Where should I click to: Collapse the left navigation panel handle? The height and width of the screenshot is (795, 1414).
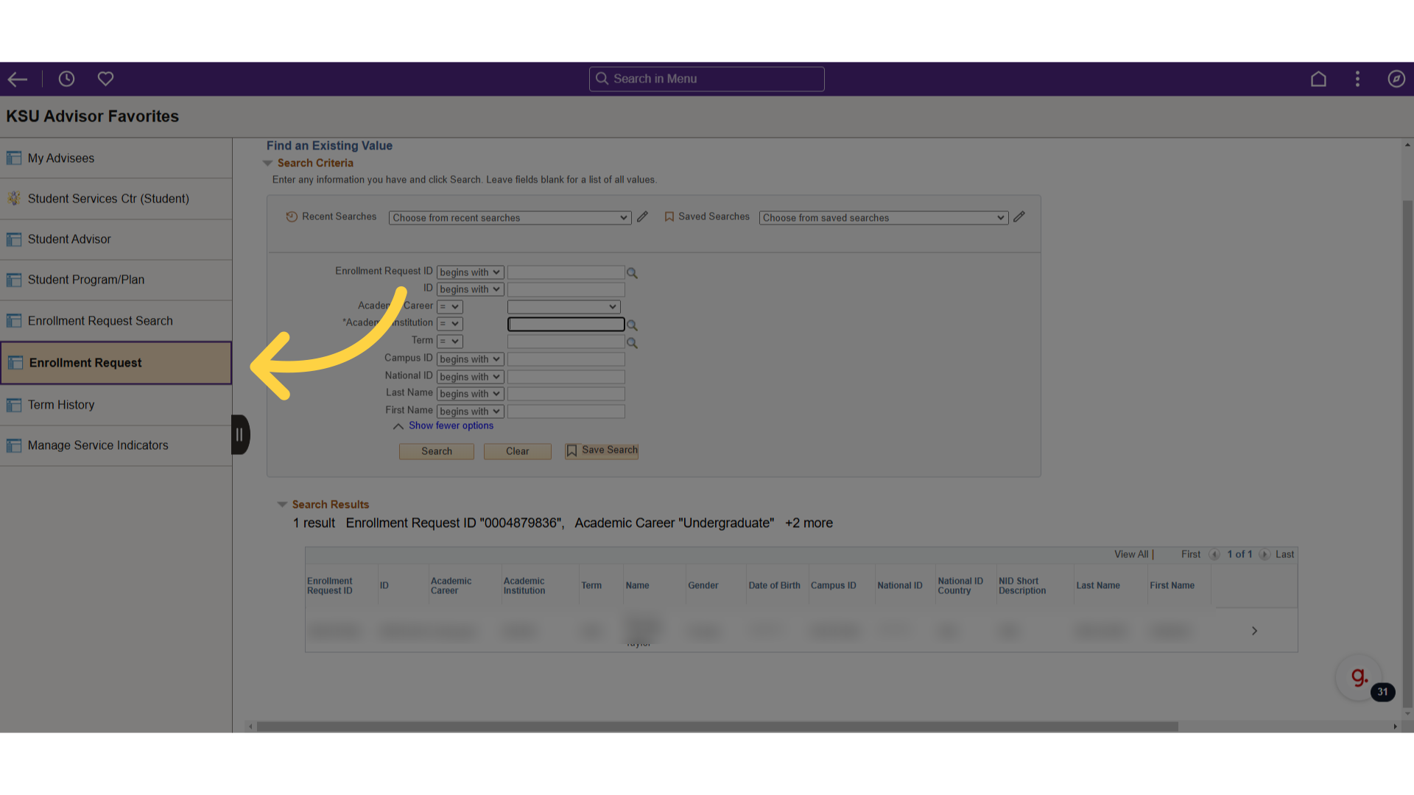(x=240, y=435)
